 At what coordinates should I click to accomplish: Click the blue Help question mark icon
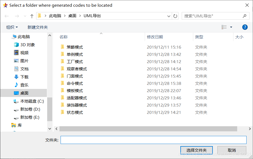click(x=245, y=27)
